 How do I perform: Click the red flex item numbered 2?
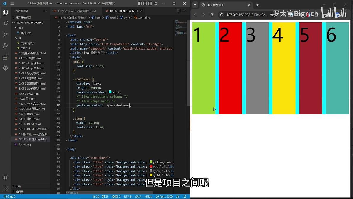tap(230, 68)
